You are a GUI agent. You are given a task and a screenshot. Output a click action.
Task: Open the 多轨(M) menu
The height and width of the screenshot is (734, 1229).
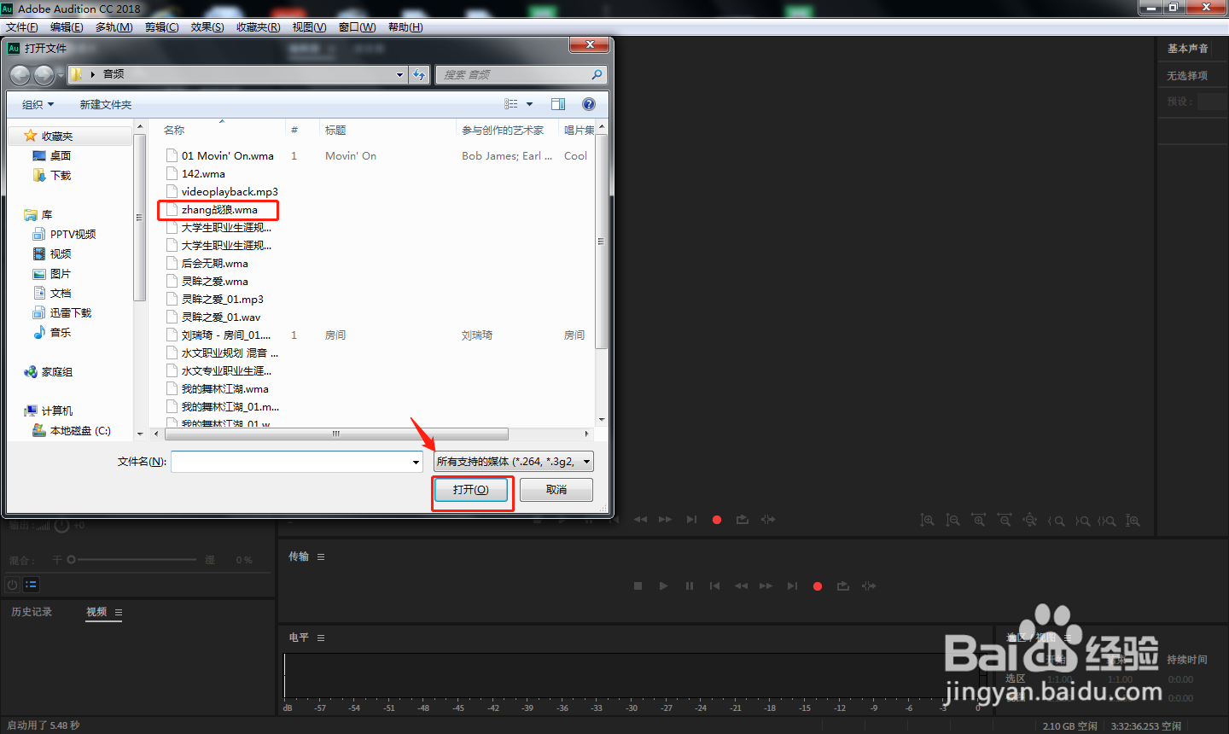click(x=114, y=27)
